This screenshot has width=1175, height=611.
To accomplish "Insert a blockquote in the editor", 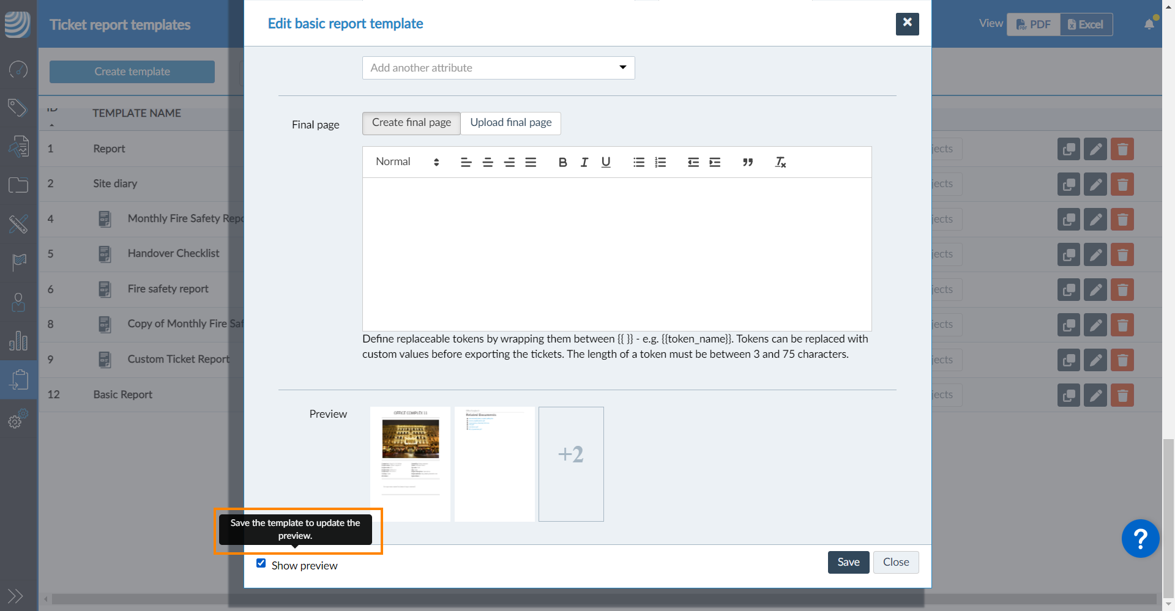I will 747,162.
